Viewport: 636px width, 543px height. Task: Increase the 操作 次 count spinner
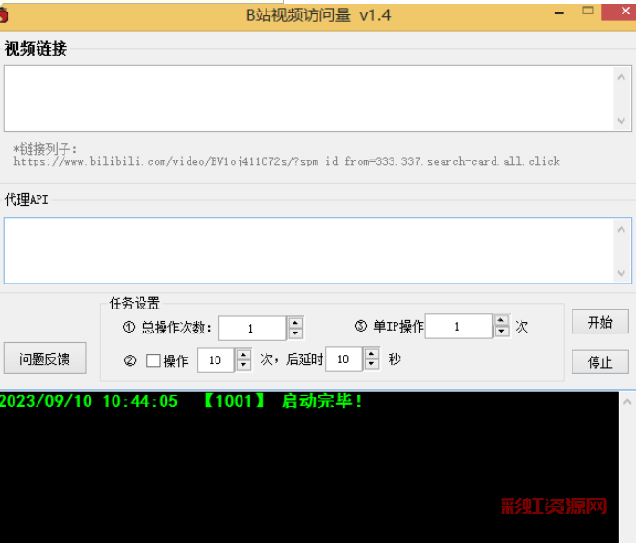point(243,355)
